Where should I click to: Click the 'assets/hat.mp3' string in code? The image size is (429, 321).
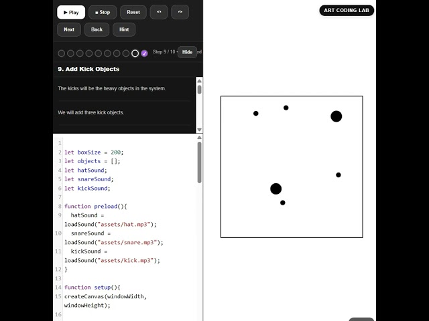tap(124, 225)
